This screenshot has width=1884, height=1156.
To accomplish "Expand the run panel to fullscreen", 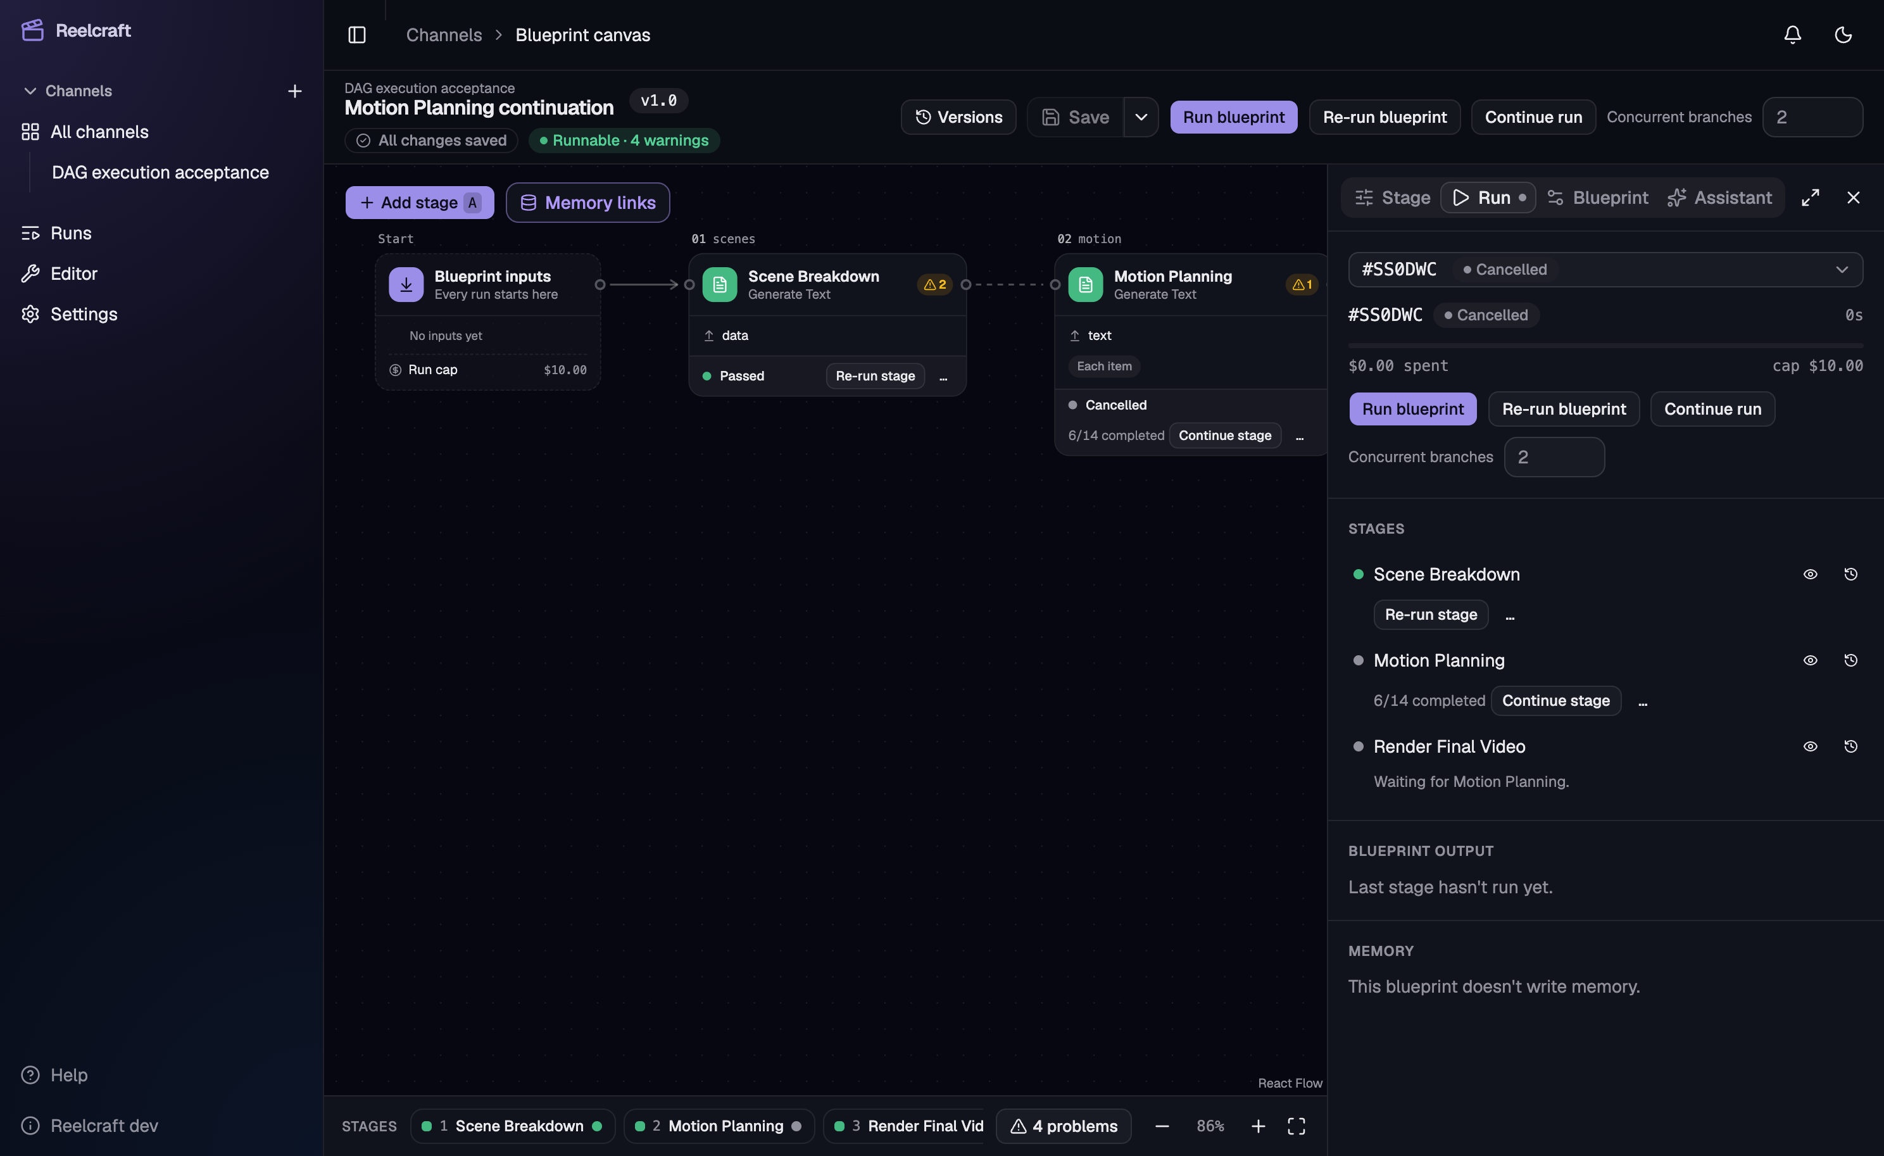I will coord(1810,198).
